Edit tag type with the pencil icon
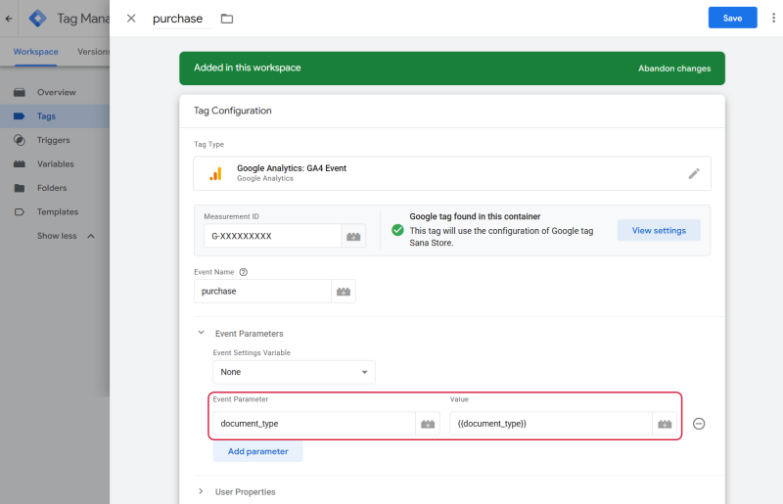Image resolution: width=783 pixels, height=504 pixels. coord(694,174)
